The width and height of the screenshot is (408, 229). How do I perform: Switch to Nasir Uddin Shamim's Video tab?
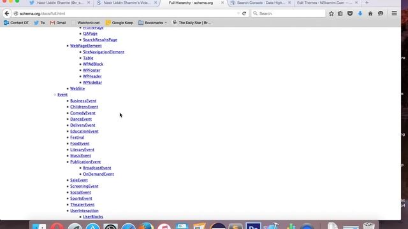click(127, 3)
